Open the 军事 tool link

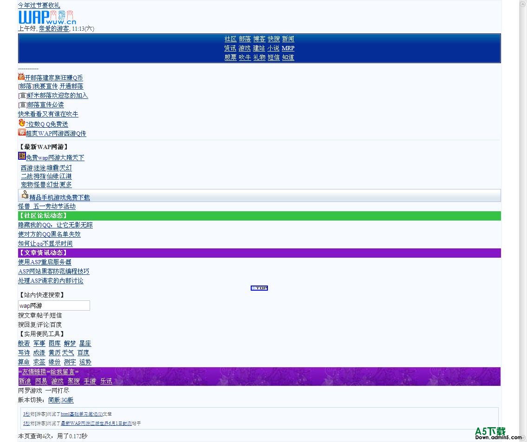[x=39, y=344]
